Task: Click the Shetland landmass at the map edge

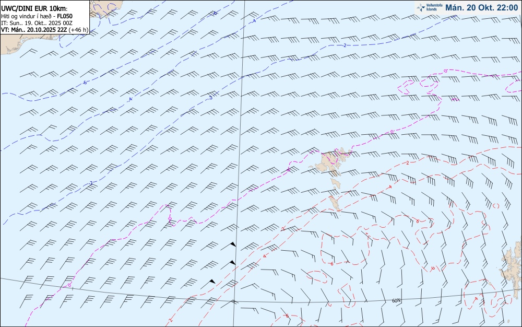Action: pyautogui.click(x=512, y=269)
